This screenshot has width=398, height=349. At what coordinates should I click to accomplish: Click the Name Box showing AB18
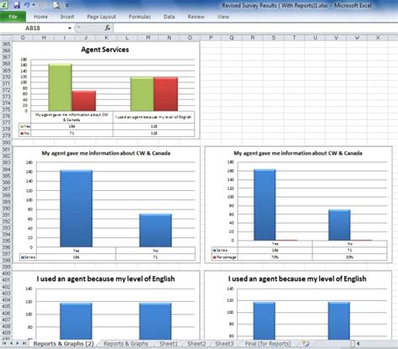pyautogui.click(x=34, y=28)
